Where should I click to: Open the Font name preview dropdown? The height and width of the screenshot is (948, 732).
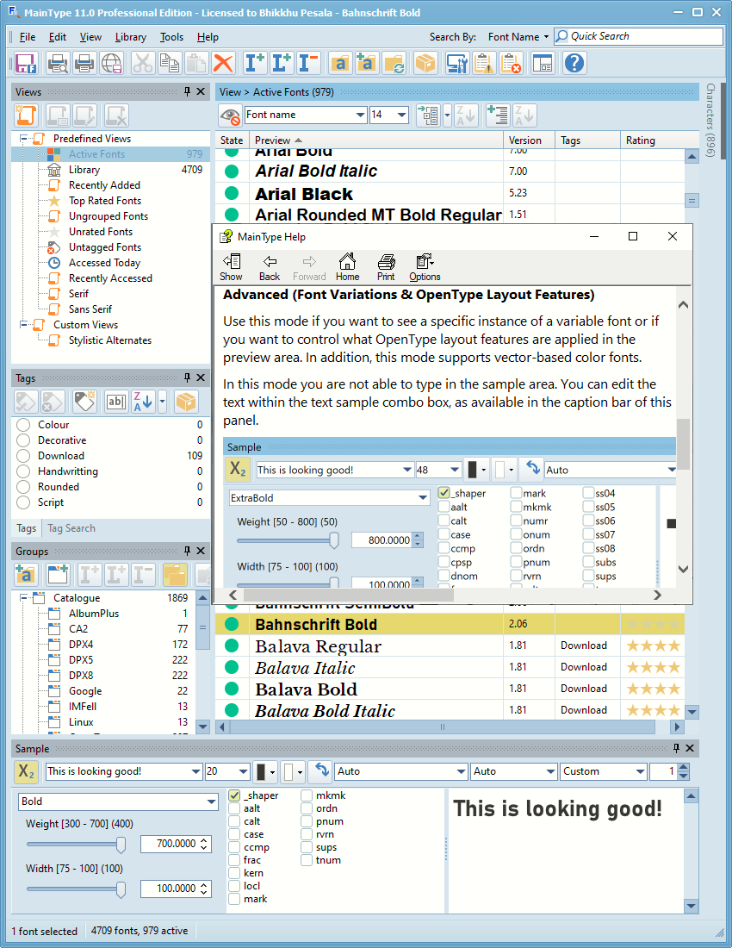(360, 115)
